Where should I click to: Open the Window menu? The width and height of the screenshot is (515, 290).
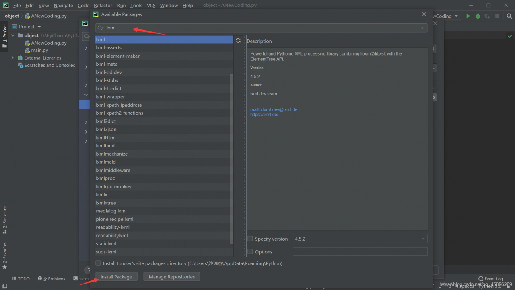pyautogui.click(x=169, y=5)
